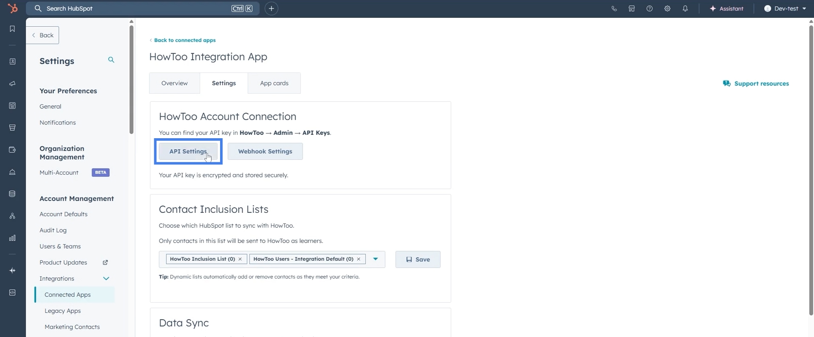
Task: Remove HowToo Inclusion List (0) tag
Action: pos(240,259)
